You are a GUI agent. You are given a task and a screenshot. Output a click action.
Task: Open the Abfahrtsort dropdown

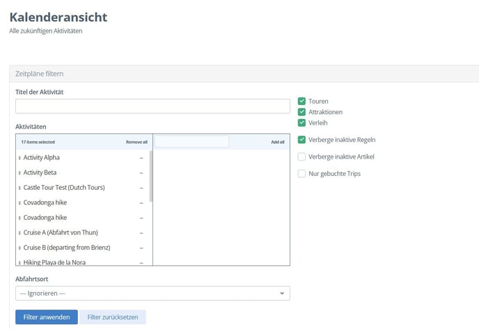click(152, 294)
